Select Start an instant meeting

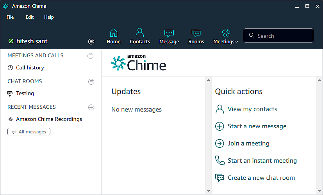tap(262, 160)
